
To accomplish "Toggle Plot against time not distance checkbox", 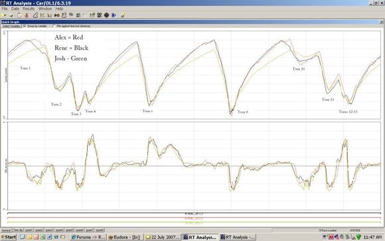I will tap(54, 26).
